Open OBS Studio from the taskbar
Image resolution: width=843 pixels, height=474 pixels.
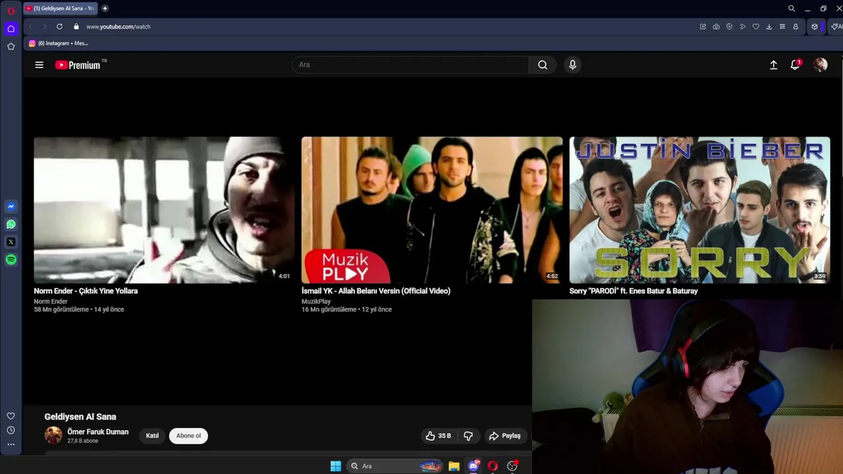coord(512,466)
